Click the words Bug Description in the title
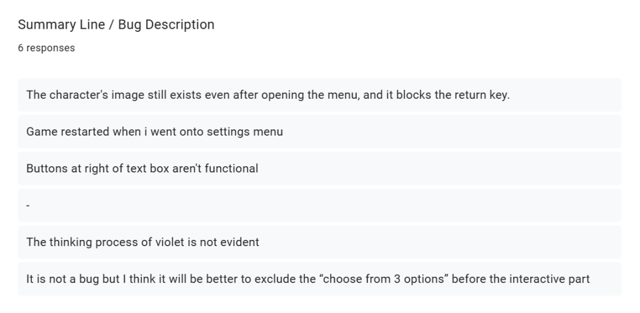640x313 pixels. coord(166,24)
